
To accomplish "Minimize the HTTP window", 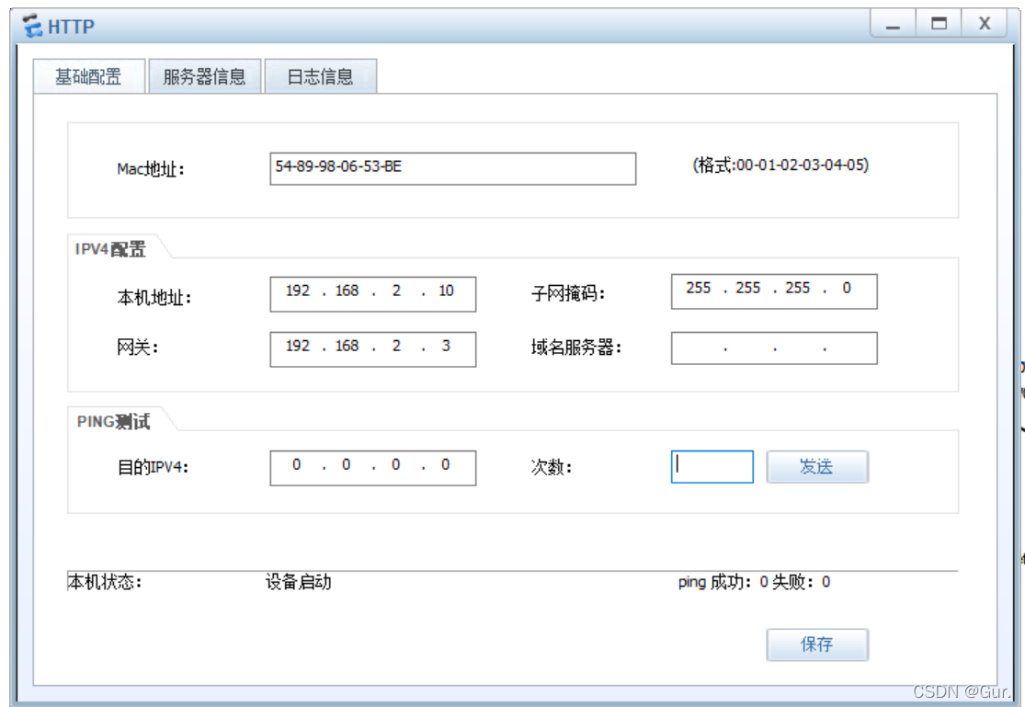I will pyautogui.click(x=893, y=25).
